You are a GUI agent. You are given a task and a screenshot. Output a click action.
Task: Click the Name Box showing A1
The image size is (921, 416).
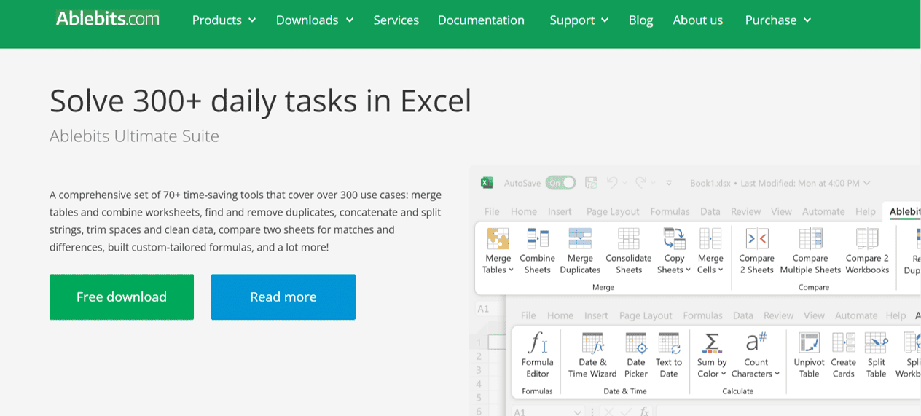click(546, 412)
